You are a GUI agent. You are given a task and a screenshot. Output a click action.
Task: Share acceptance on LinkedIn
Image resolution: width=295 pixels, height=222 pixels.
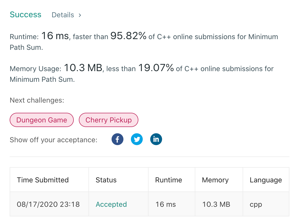coord(156,139)
